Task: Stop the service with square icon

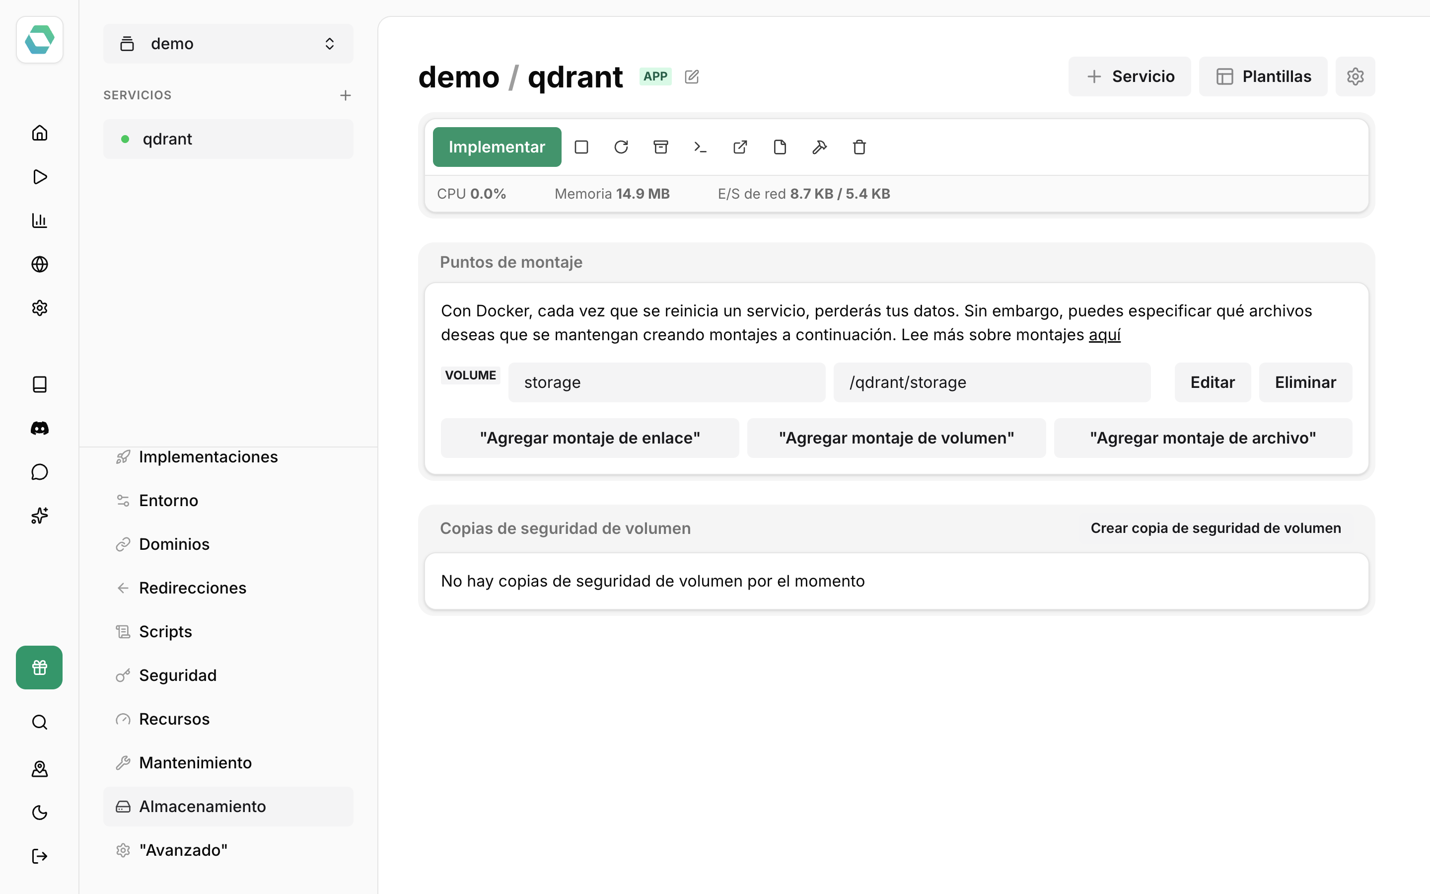Action: coord(581,147)
